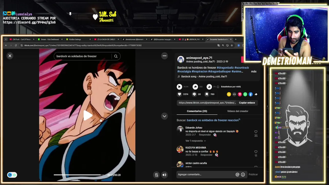Open the #sountrack hashtag

[242, 68]
